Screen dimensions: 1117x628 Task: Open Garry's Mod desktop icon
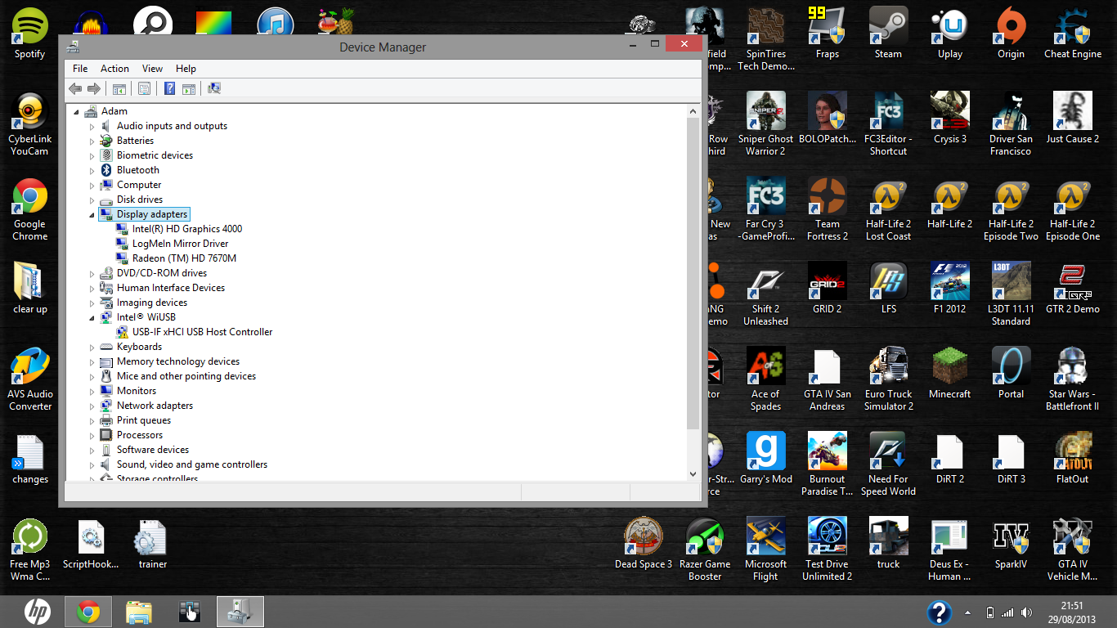click(766, 459)
